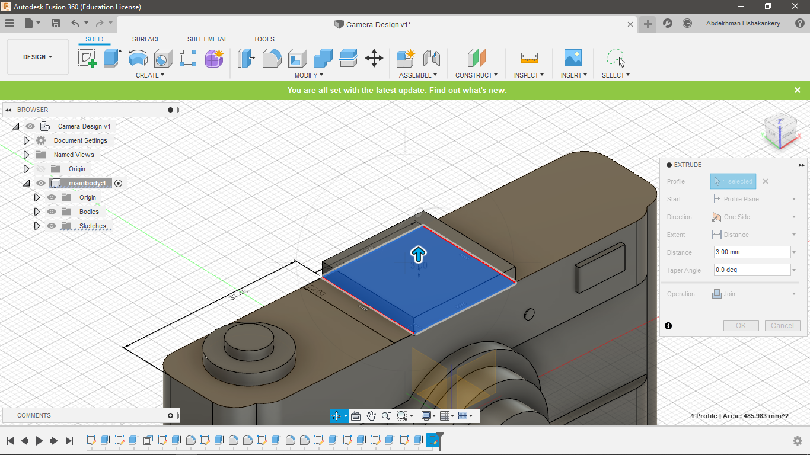The width and height of the screenshot is (810, 455).
Task: Select the Measure tool
Action: coord(530,58)
